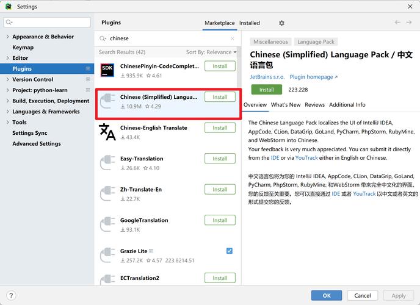Expand the Tools section
The image size is (420, 305).
[x=7, y=122]
